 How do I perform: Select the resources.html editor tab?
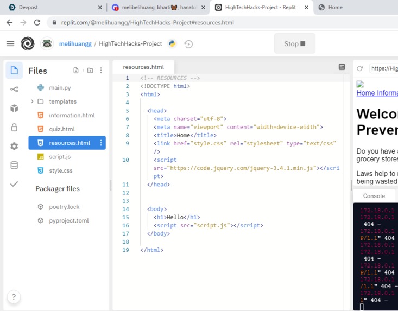[143, 67]
